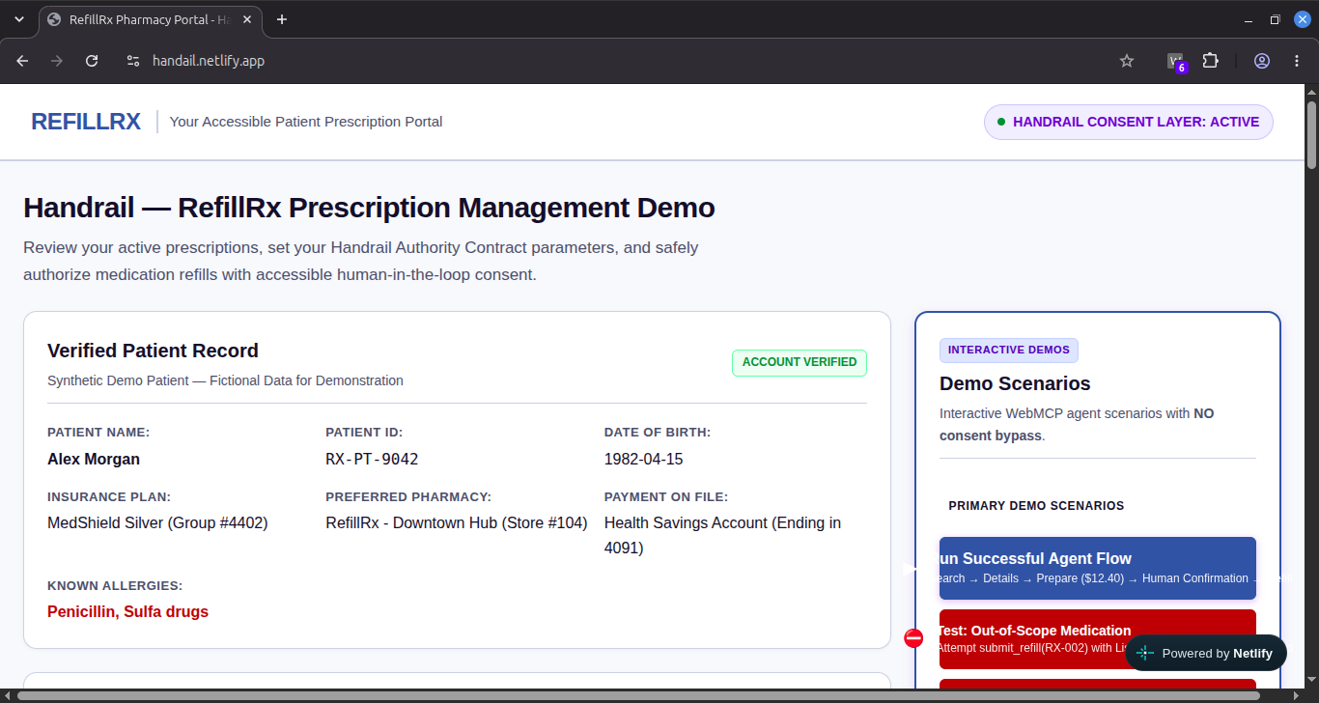The width and height of the screenshot is (1319, 703).
Task: Open the Extensions puzzle icon
Action: [x=1211, y=61]
